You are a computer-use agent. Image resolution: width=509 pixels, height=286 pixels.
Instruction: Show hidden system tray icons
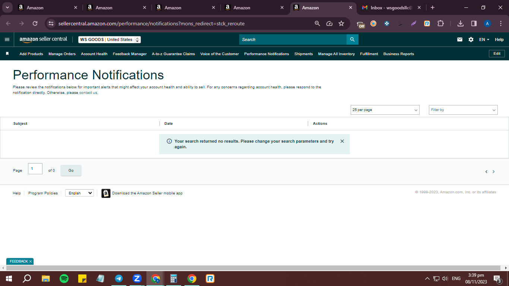pos(427,279)
